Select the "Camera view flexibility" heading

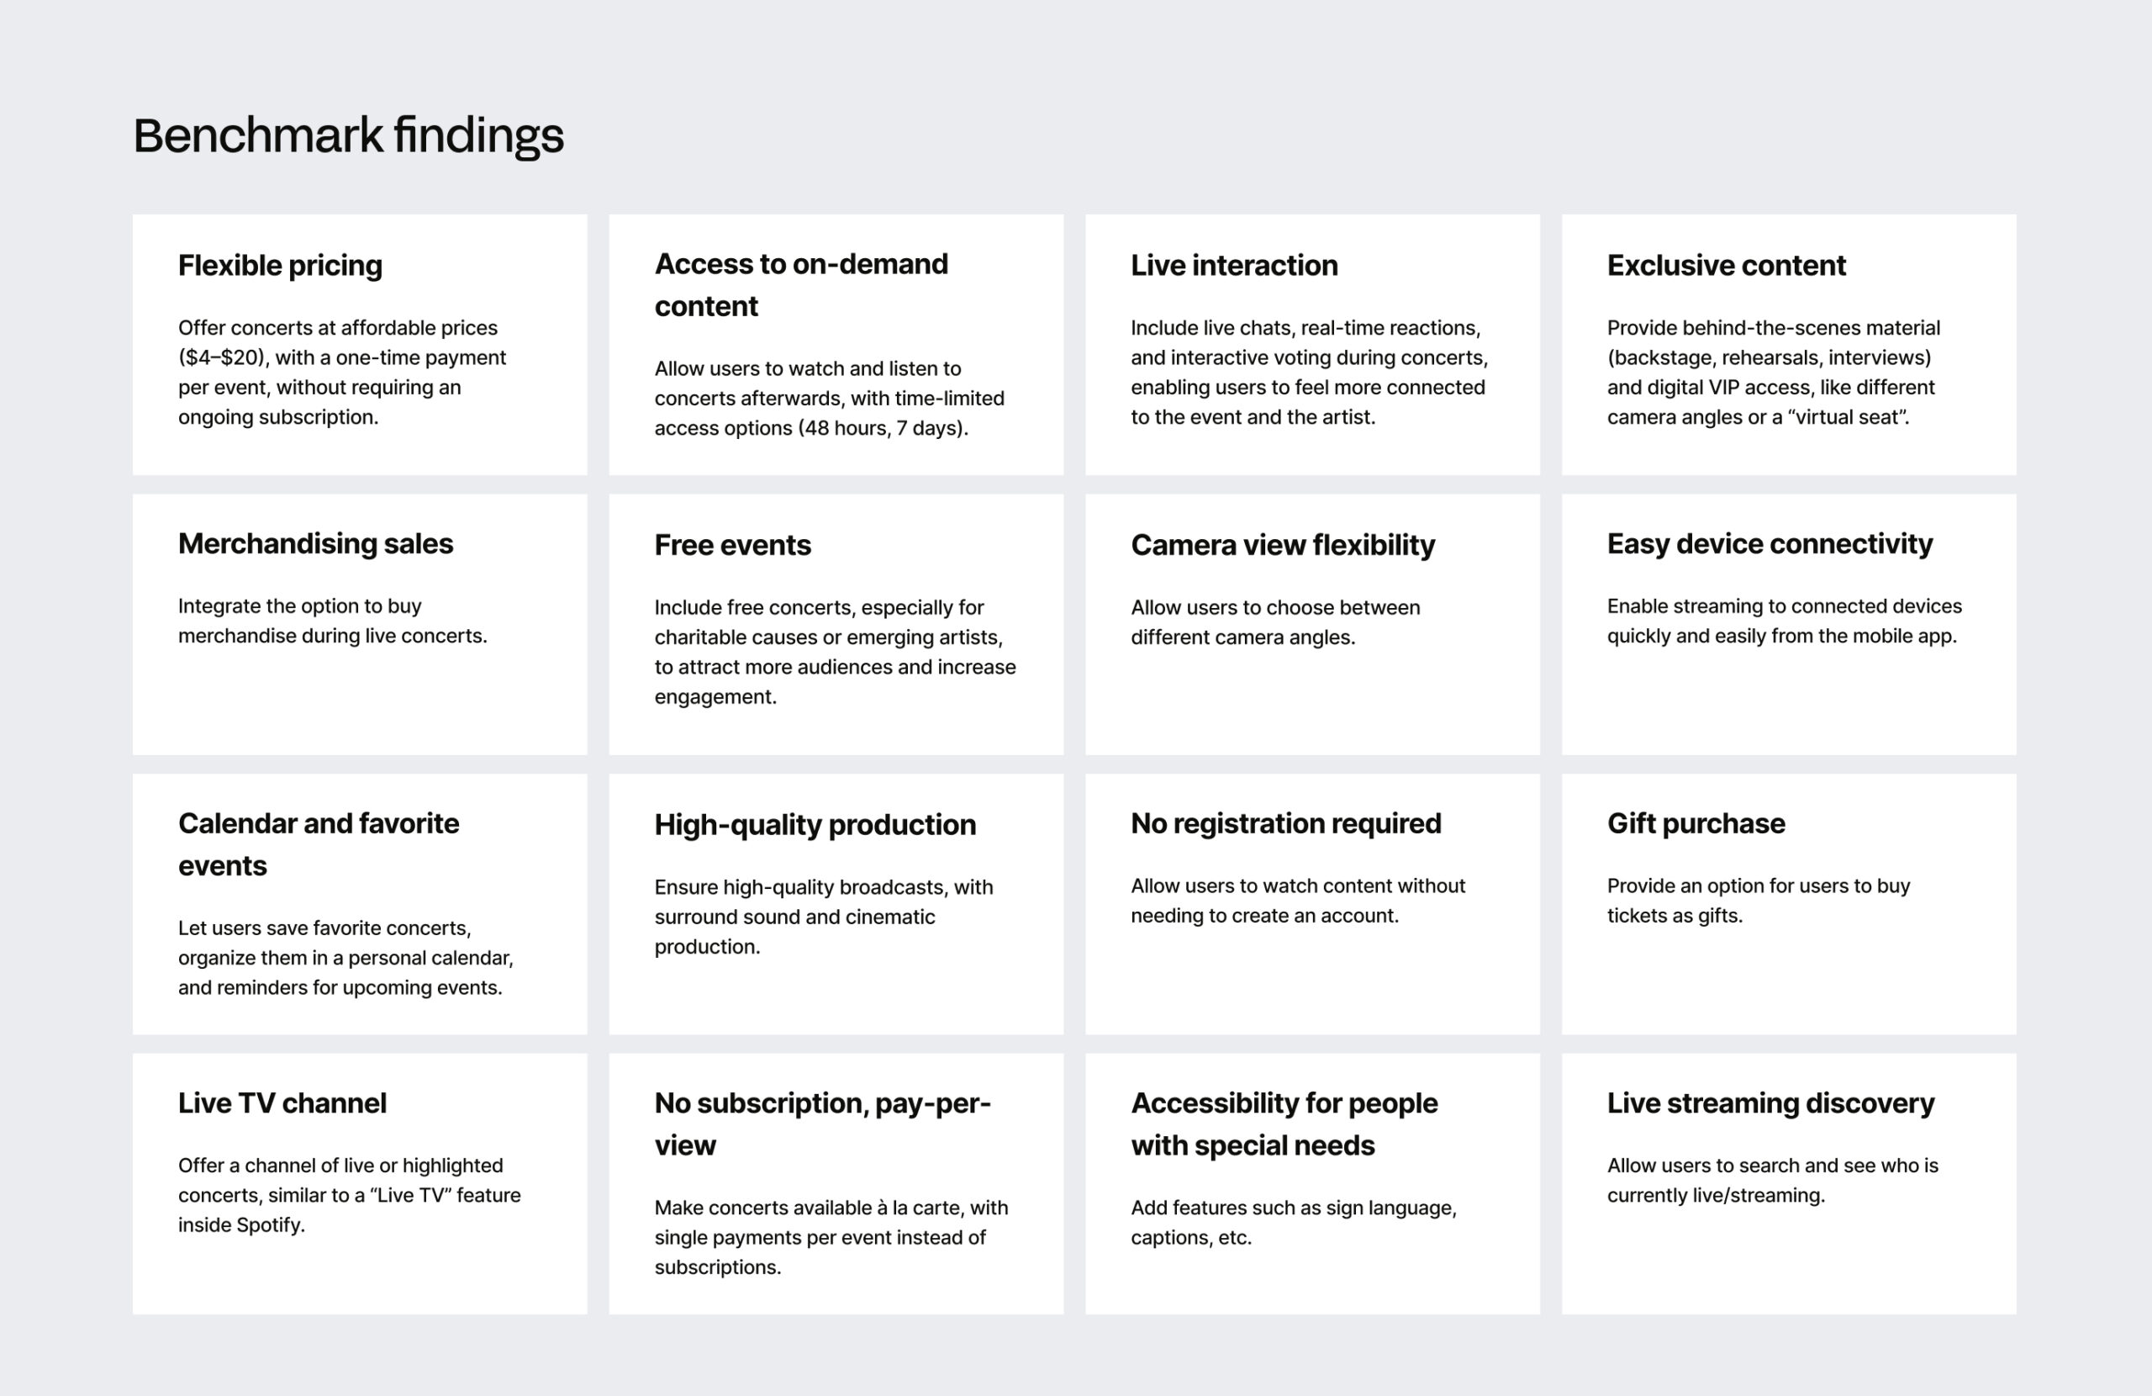click(1282, 545)
